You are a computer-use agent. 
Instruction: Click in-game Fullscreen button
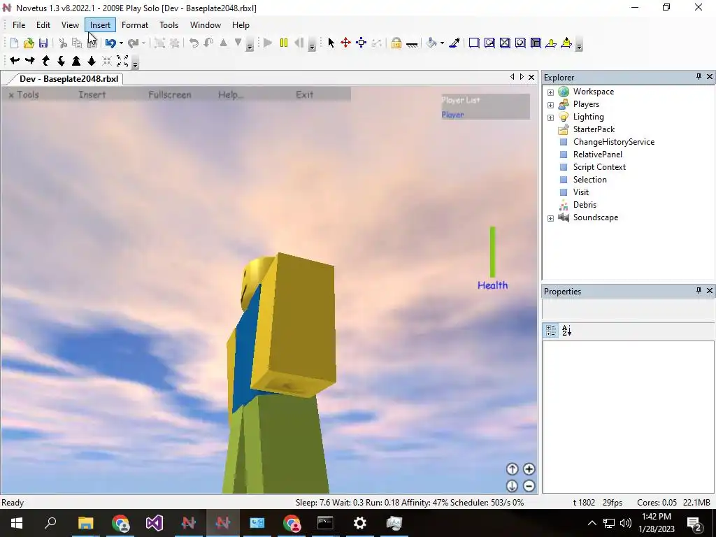click(170, 94)
